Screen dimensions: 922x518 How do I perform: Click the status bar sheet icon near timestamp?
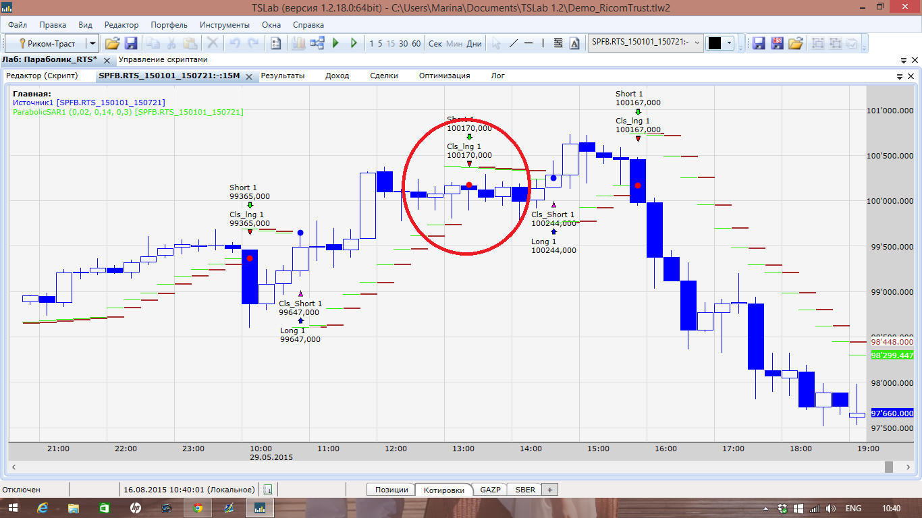(x=268, y=490)
